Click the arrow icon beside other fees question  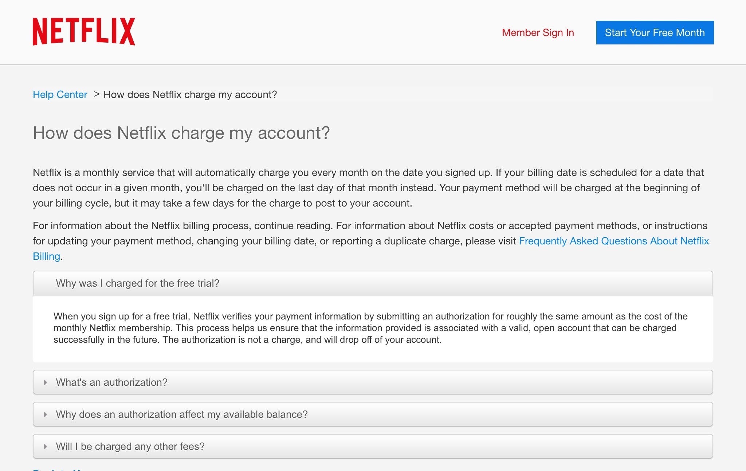(x=46, y=447)
